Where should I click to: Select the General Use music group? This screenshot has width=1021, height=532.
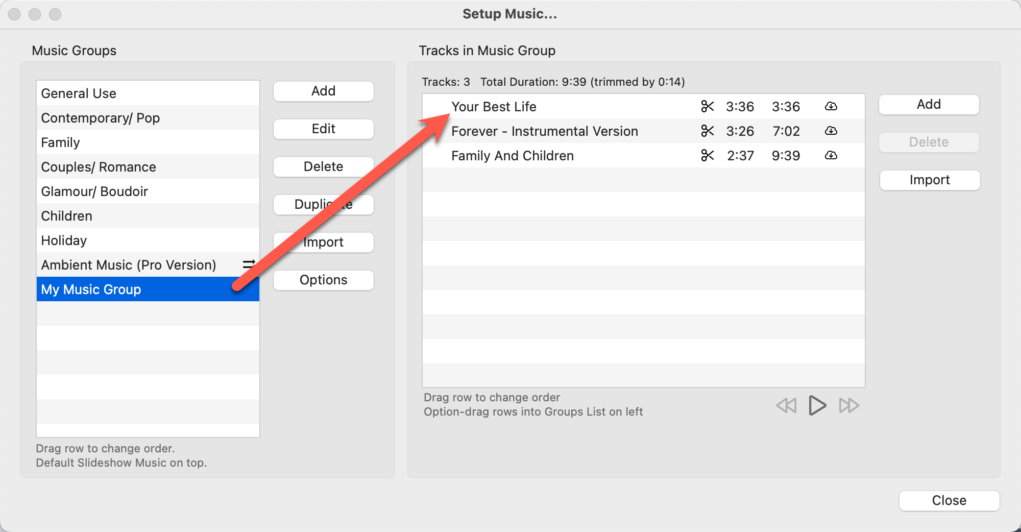tap(79, 93)
